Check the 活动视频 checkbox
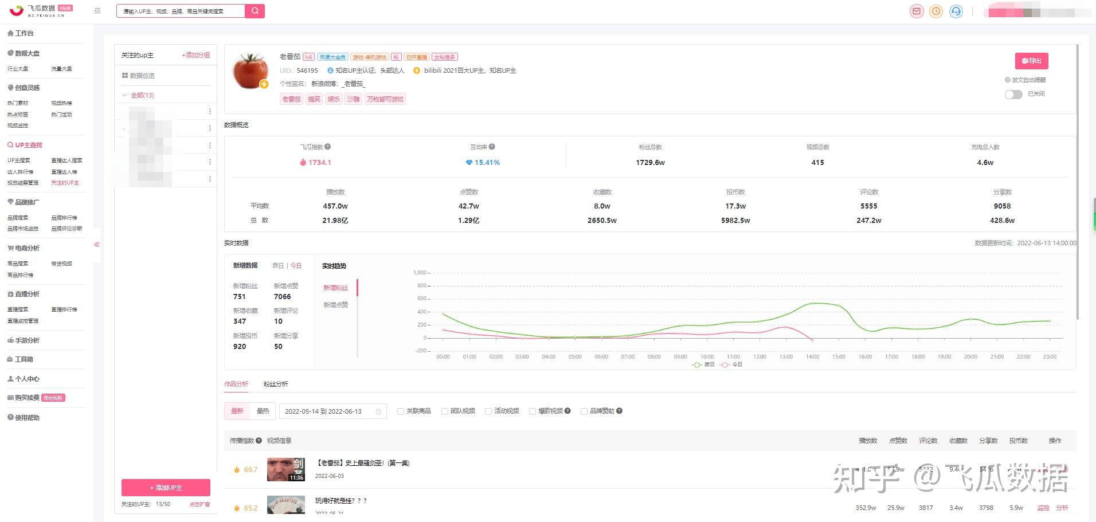1096x522 pixels. tap(488, 411)
